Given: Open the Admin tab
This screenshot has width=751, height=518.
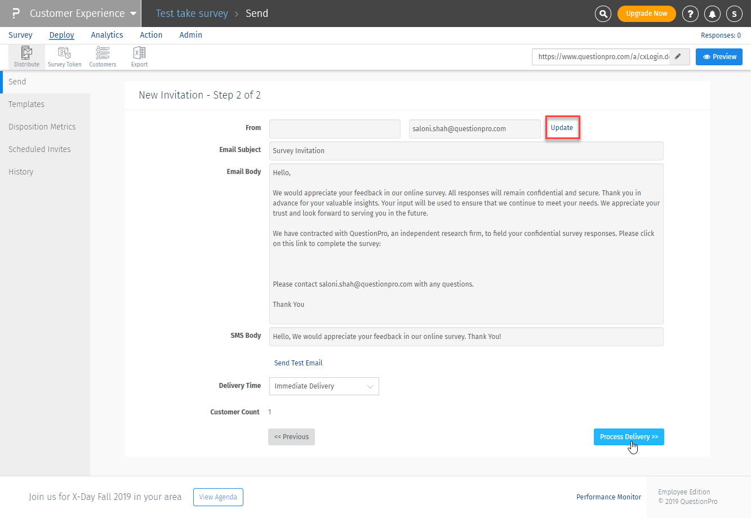Looking at the screenshot, I should pyautogui.click(x=190, y=35).
